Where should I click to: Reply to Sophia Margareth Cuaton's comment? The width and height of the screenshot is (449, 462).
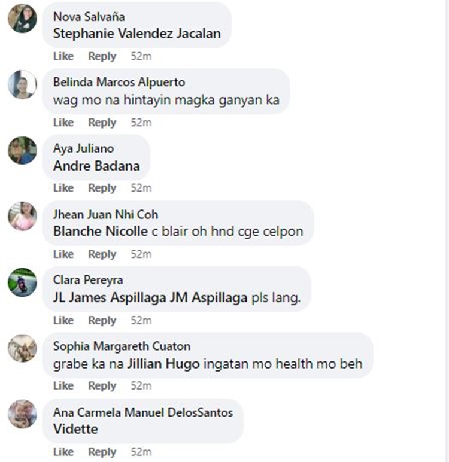pos(102,386)
